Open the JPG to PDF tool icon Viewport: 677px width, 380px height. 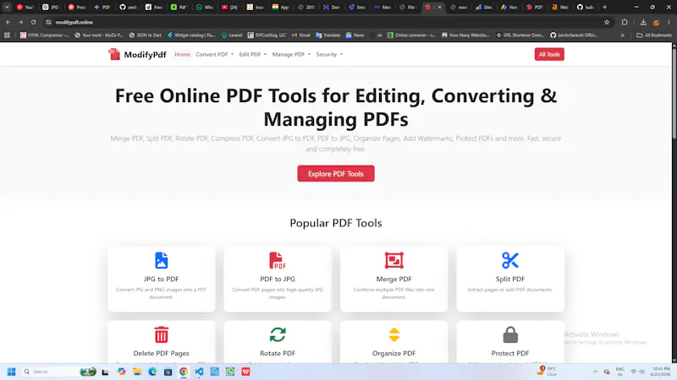(161, 260)
